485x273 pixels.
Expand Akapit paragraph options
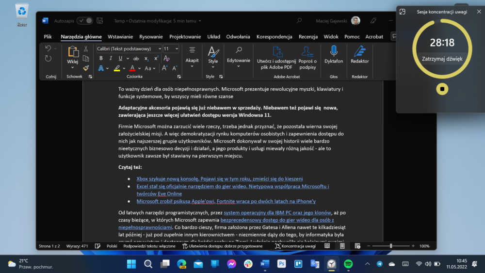click(192, 66)
